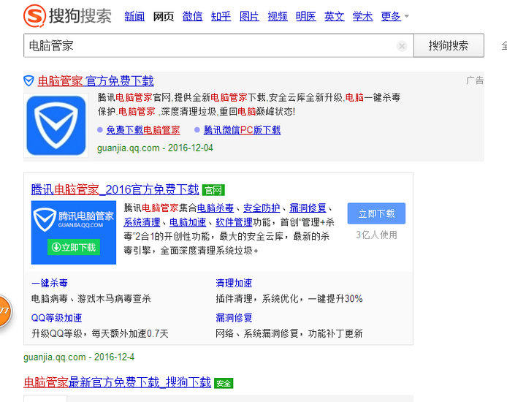Open the large blue Tencent shield thumbnail
Screen dimensions: 507x402
click(x=56, y=126)
